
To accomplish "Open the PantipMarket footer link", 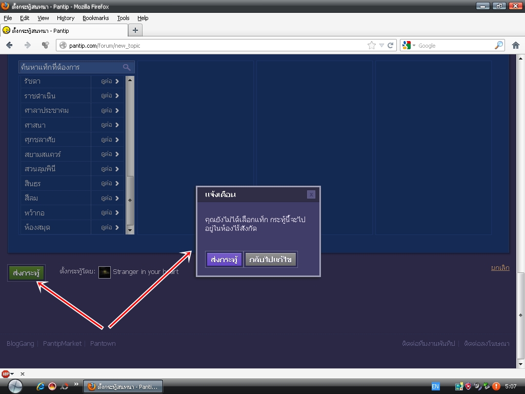I will tap(62, 343).
